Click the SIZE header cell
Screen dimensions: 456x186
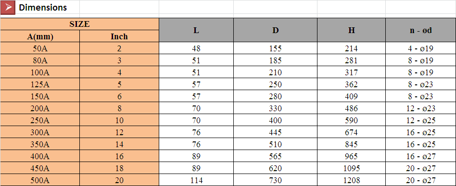coord(80,24)
